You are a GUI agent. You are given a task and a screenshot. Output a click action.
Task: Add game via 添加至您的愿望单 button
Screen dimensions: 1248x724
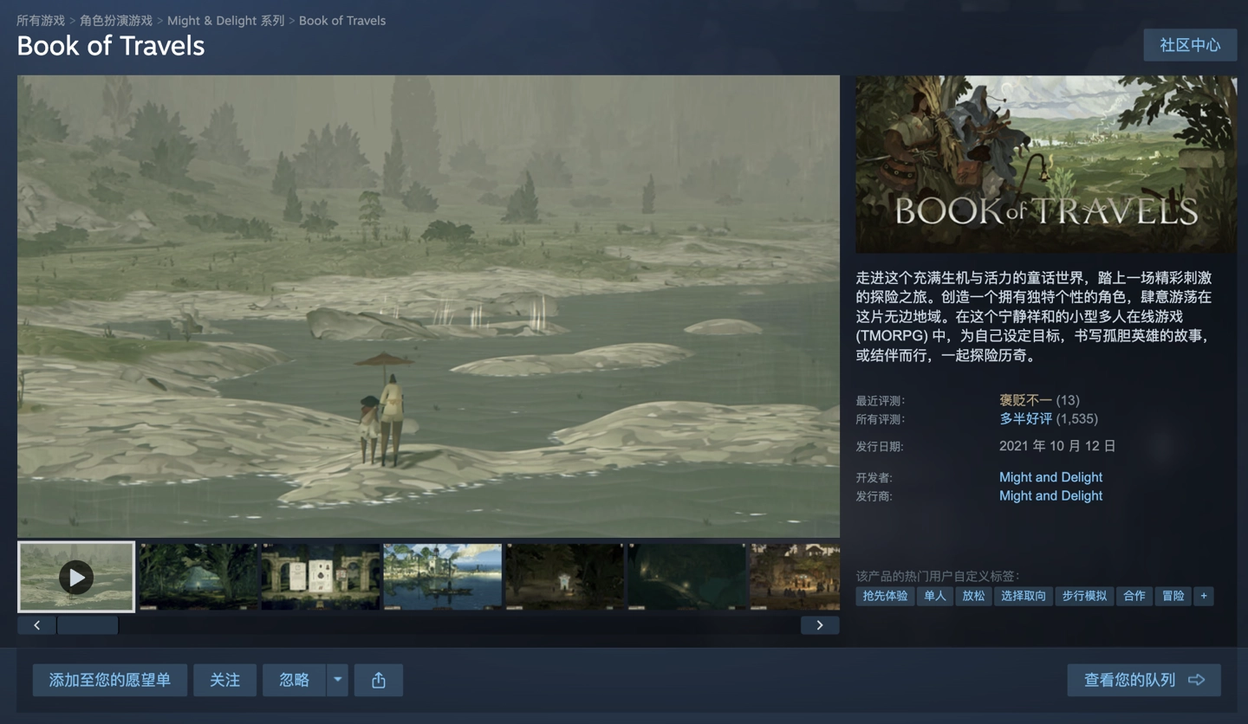click(110, 680)
